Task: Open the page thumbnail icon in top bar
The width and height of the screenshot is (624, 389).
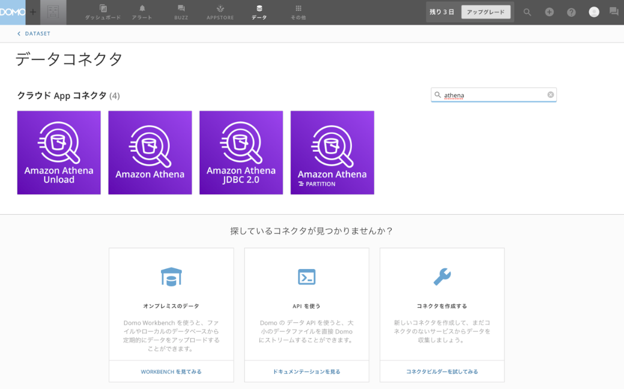Action: pos(53,12)
